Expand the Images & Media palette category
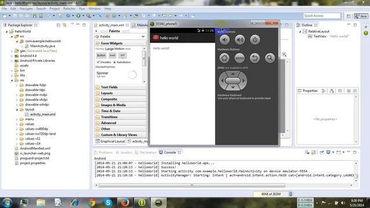This screenshot has height=208, width=370. pyautogui.click(x=121, y=105)
